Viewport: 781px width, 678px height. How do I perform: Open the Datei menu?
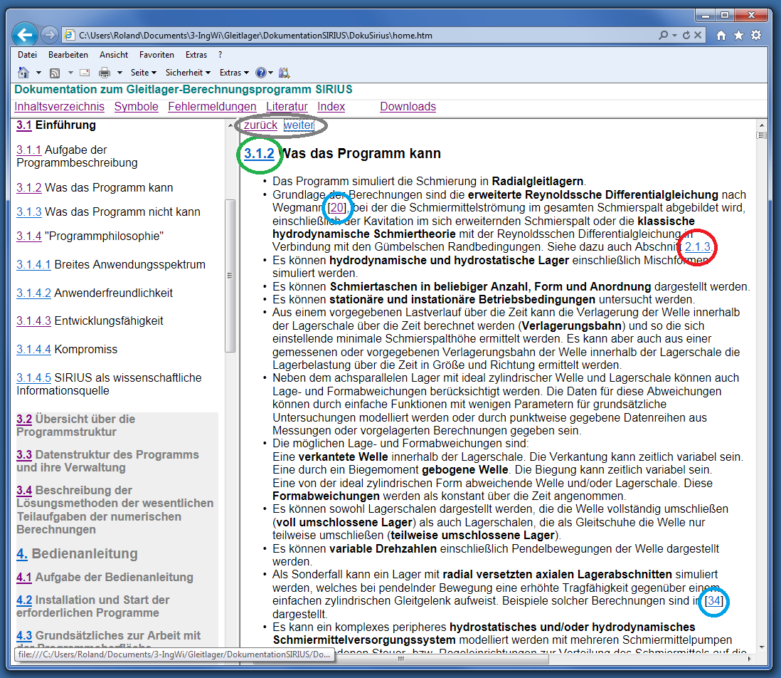28,55
